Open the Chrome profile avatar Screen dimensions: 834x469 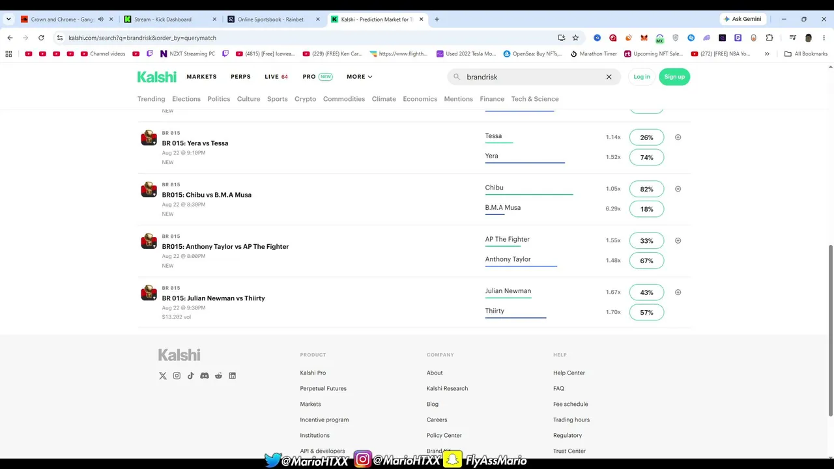point(809,38)
